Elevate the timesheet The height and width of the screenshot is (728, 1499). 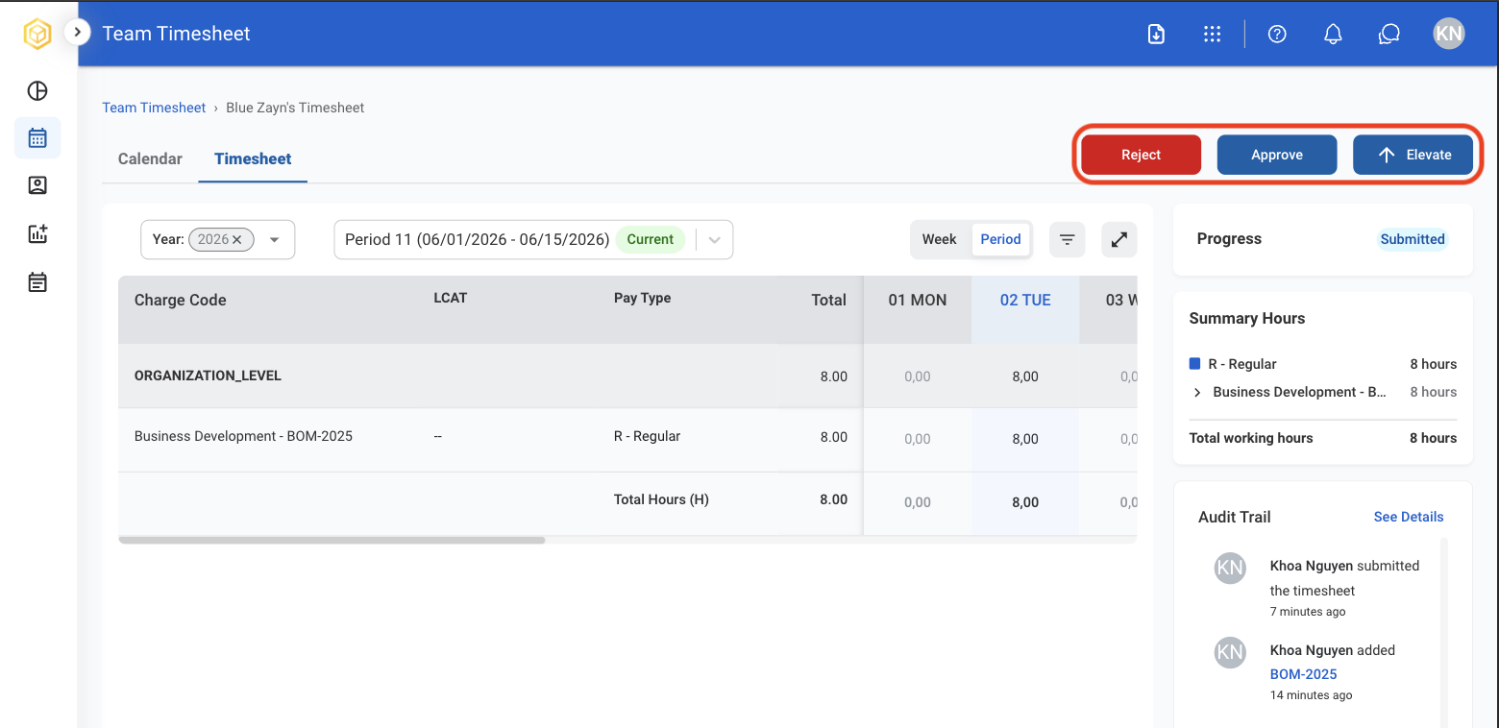tap(1413, 155)
